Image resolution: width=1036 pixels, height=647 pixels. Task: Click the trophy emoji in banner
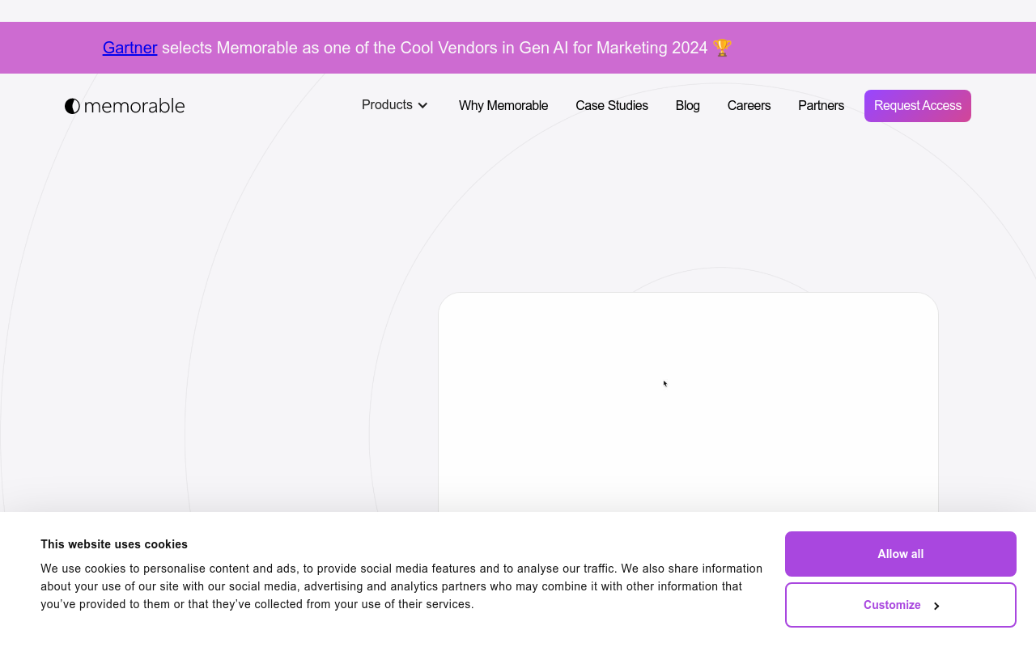pyautogui.click(x=722, y=48)
